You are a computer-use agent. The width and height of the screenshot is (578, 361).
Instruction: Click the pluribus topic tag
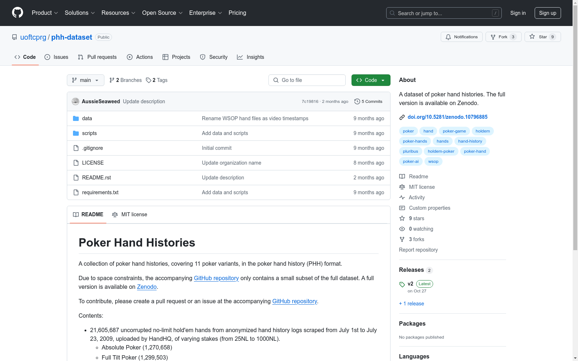pos(410,151)
